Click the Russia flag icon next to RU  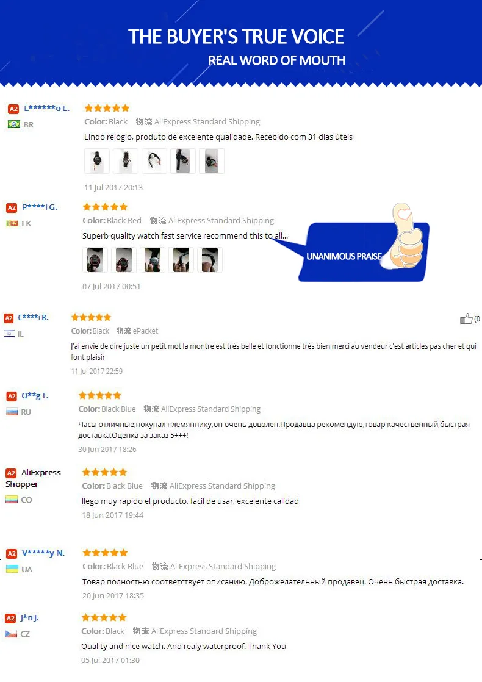pos(12,412)
